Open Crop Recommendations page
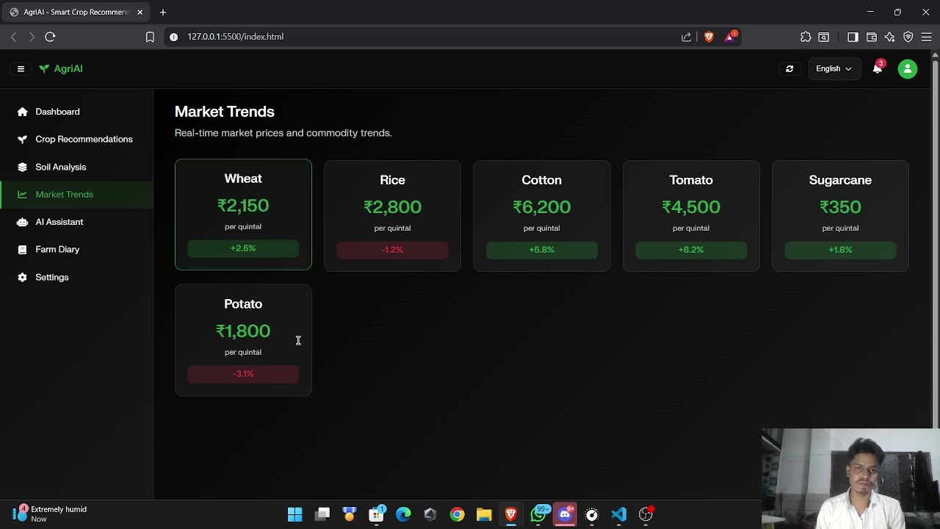Image resolution: width=940 pixels, height=529 pixels. click(x=76, y=140)
